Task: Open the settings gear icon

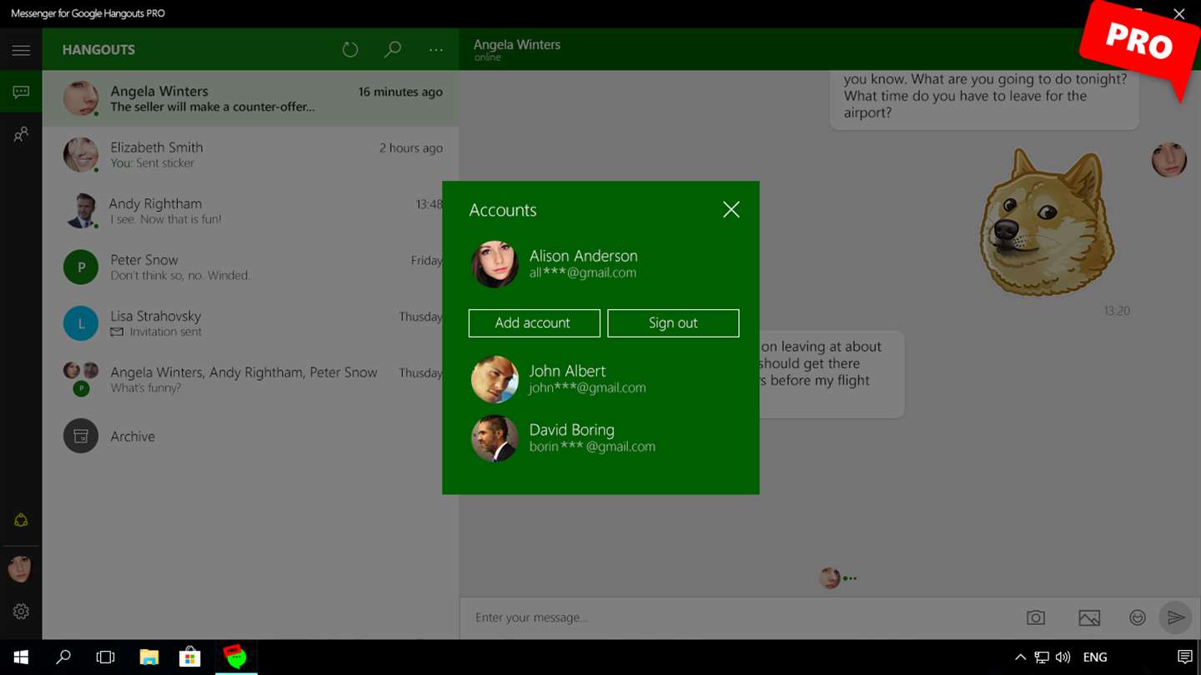Action: [x=21, y=612]
